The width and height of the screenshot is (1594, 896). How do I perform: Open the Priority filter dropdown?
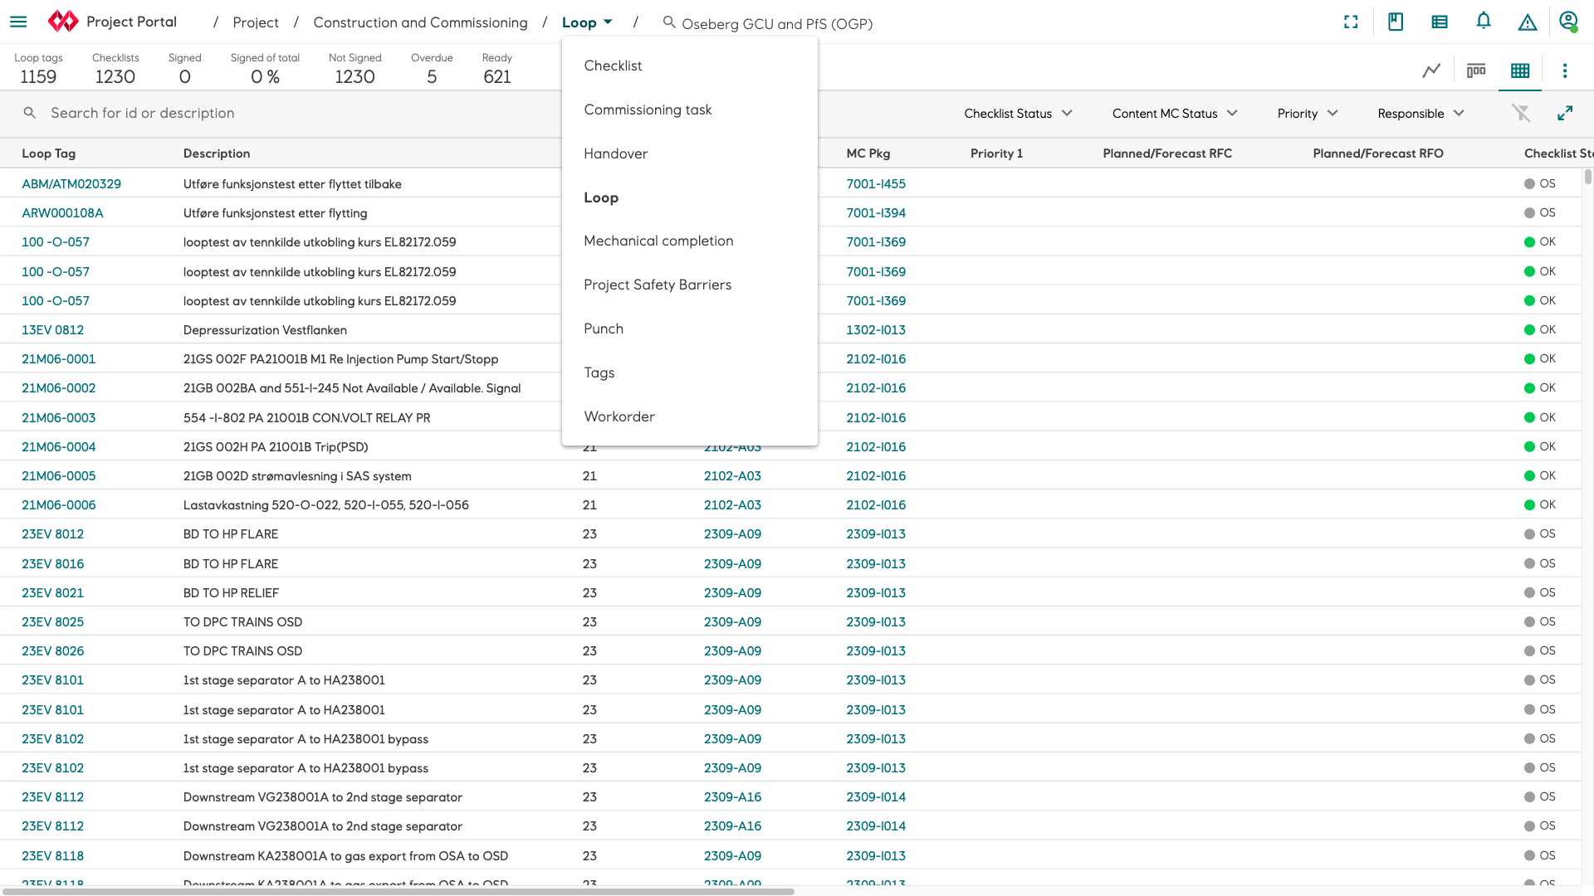point(1308,114)
